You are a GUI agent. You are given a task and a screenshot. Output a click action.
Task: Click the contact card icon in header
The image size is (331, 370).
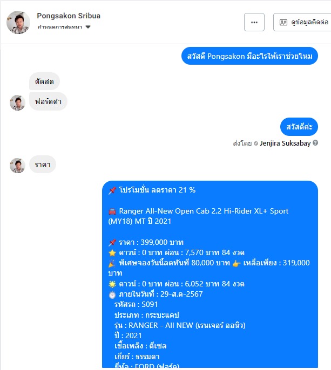283,22
